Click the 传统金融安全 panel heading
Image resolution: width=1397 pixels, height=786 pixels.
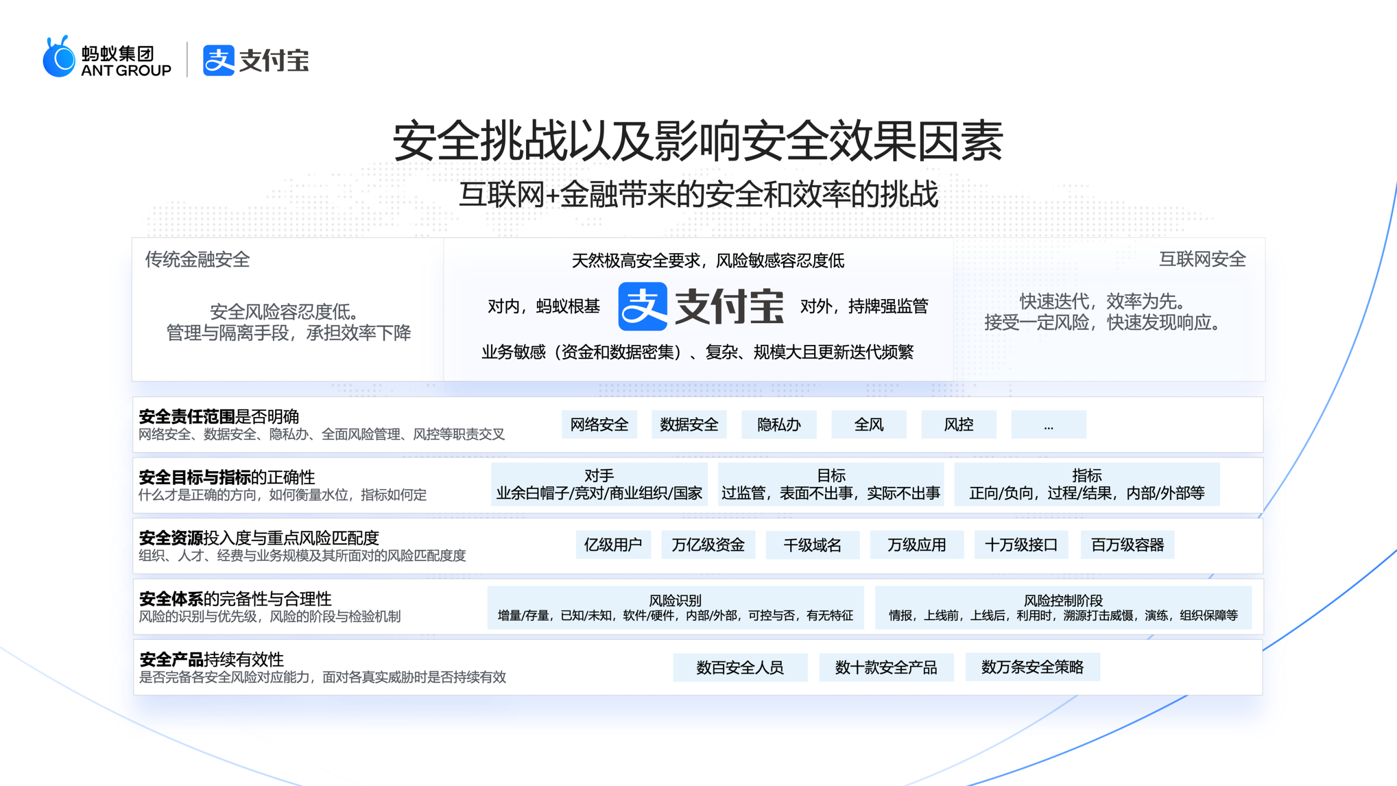[197, 259]
